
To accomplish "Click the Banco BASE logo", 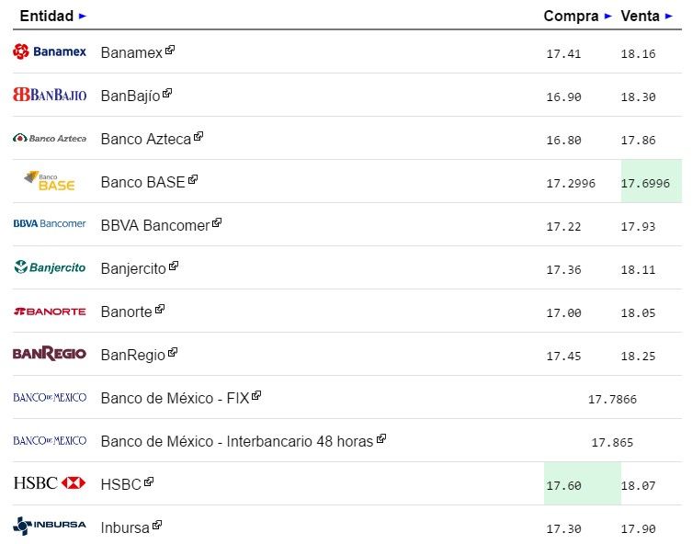I will pyautogui.click(x=50, y=181).
